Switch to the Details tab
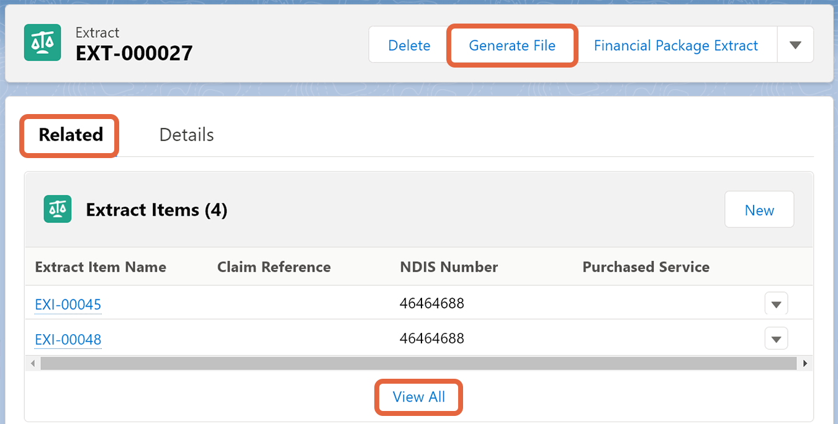Image resolution: width=838 pixels, height=424 pixels. [x=186, y=135]
